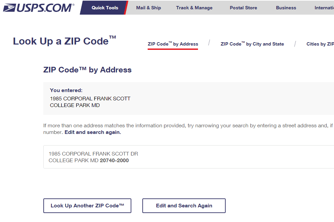Open the Quick Tools menu
The height and width of the screenshot is (222, 334).
click(105, 8)
